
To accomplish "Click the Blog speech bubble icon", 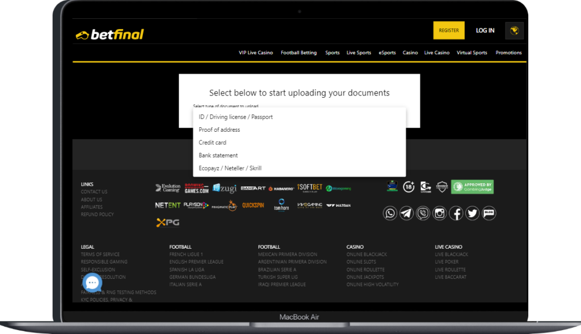I will pyautogui.click(x=489, y=213).
